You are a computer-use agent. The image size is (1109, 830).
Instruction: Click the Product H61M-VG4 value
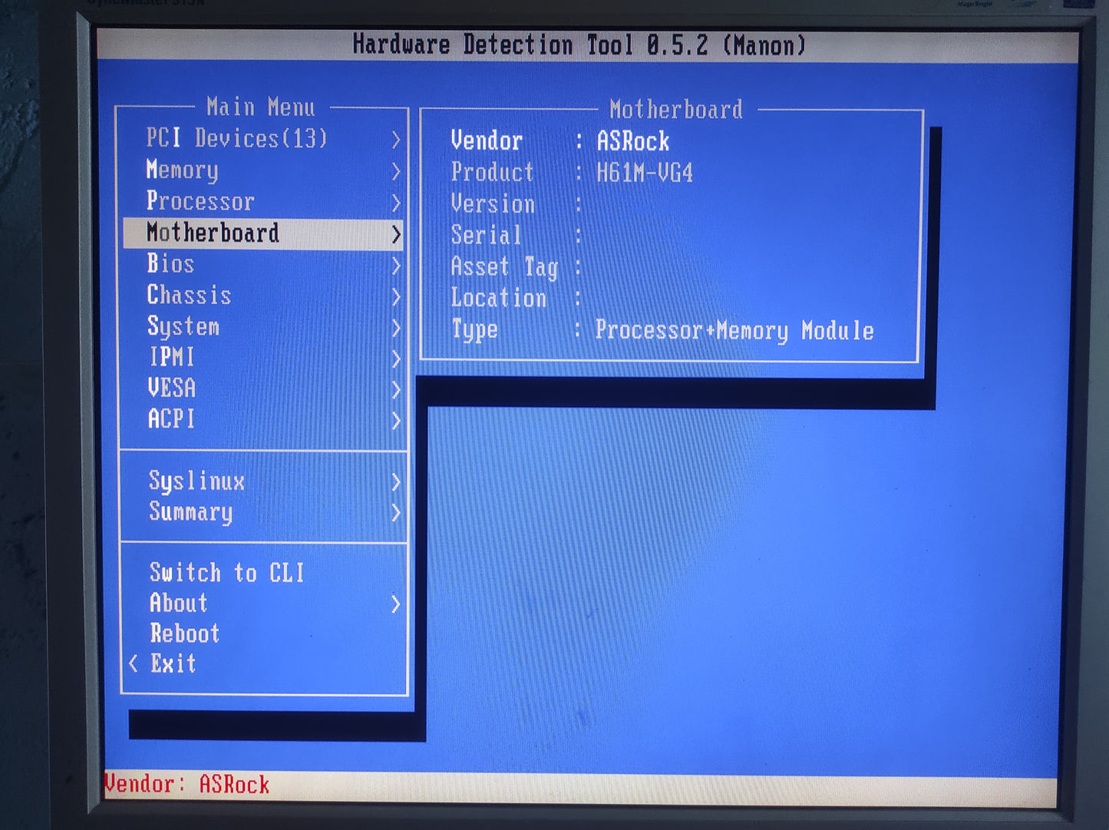(x=645, y=173)
